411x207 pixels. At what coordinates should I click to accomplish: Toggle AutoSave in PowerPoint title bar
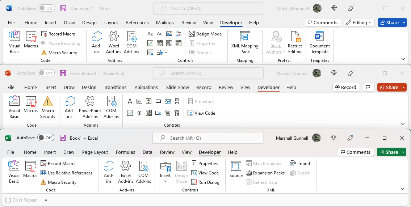tap(46, 73)
